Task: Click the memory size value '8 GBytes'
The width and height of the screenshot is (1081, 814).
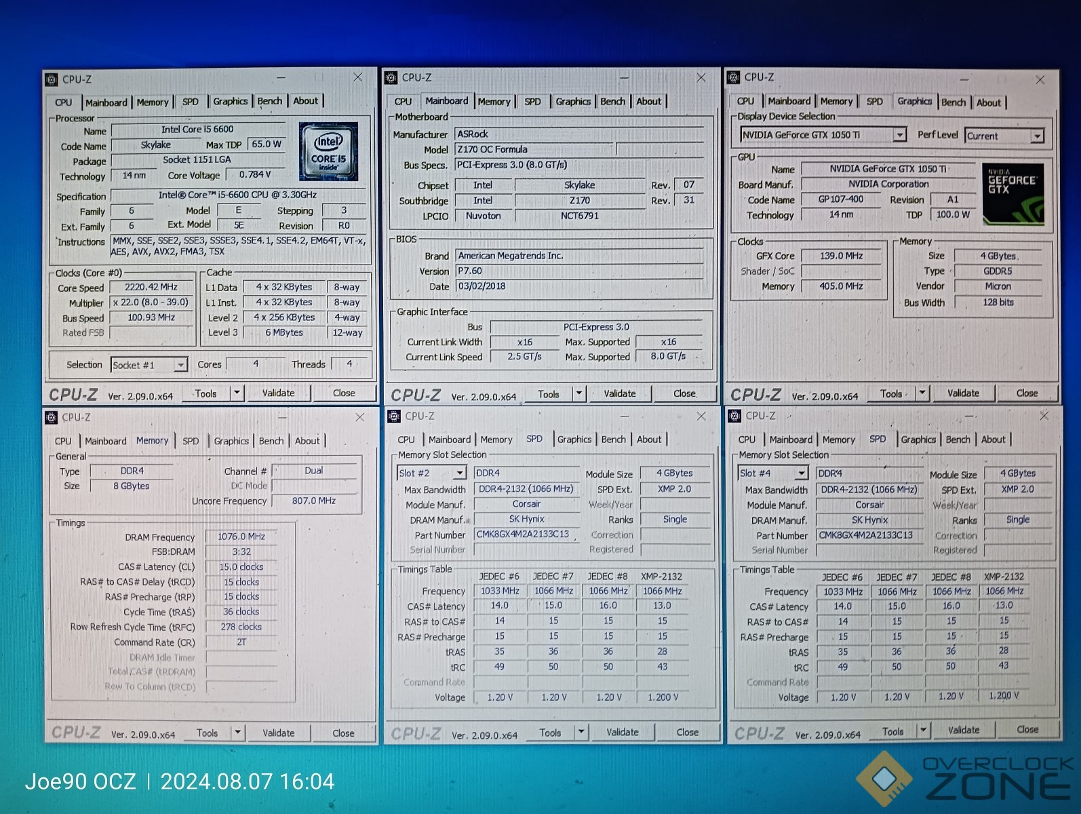Action: click(x=132, y=486)
